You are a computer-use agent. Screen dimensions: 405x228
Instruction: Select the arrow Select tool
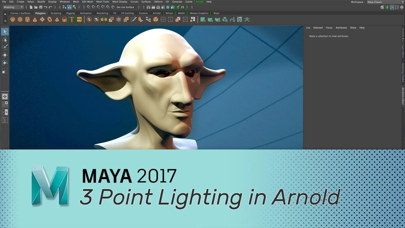[x=5, y=32]
